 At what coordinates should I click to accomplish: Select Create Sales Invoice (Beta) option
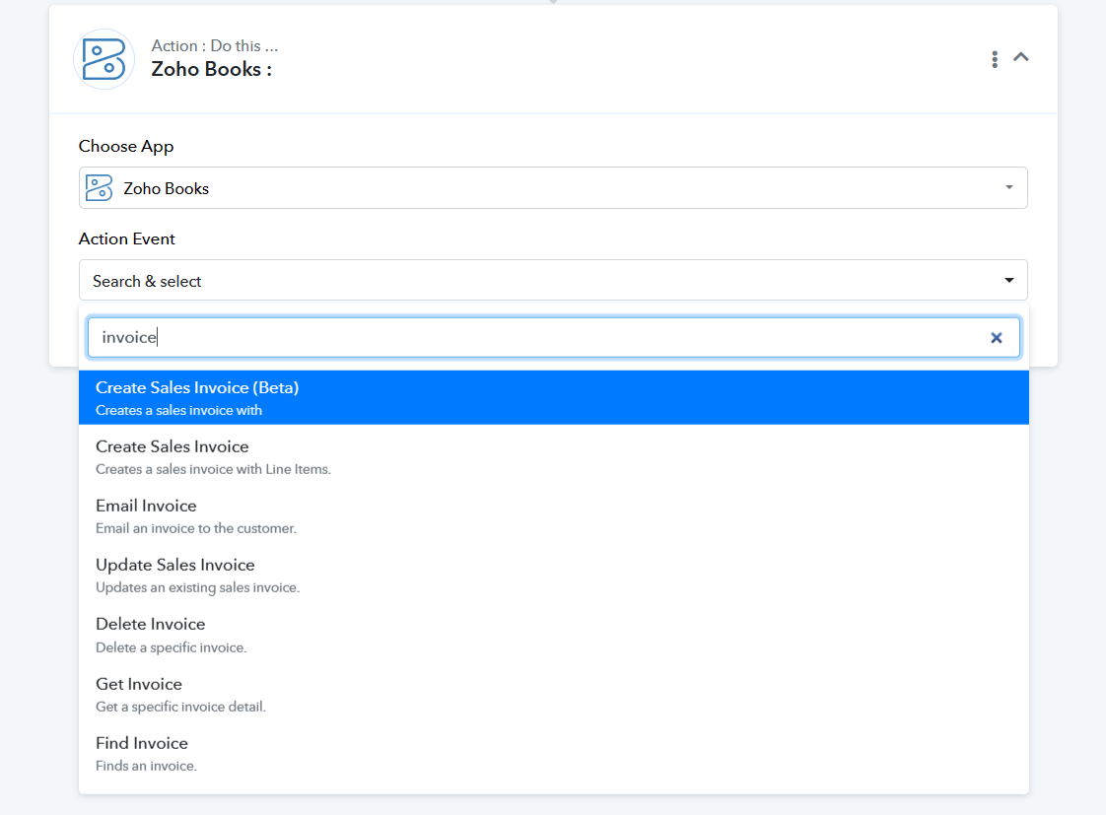554,397
